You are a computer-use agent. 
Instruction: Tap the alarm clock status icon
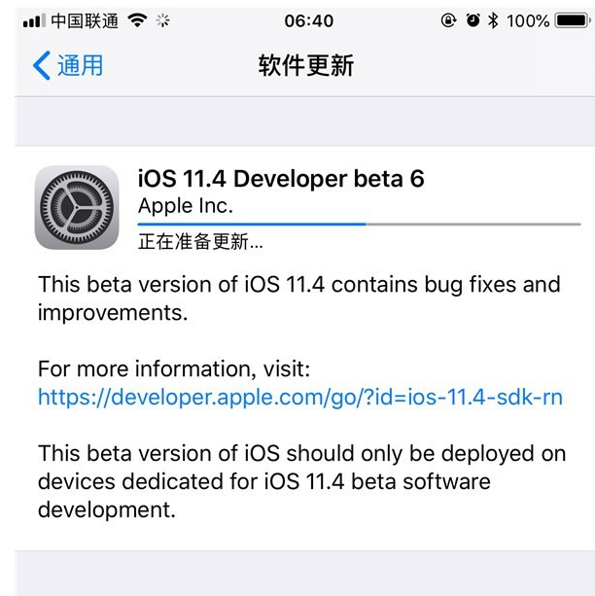click(x=473, y=20)
